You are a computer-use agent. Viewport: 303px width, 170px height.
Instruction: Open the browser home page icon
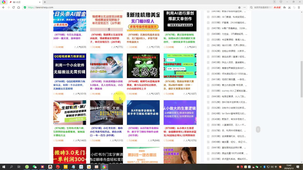coord(19,7)
